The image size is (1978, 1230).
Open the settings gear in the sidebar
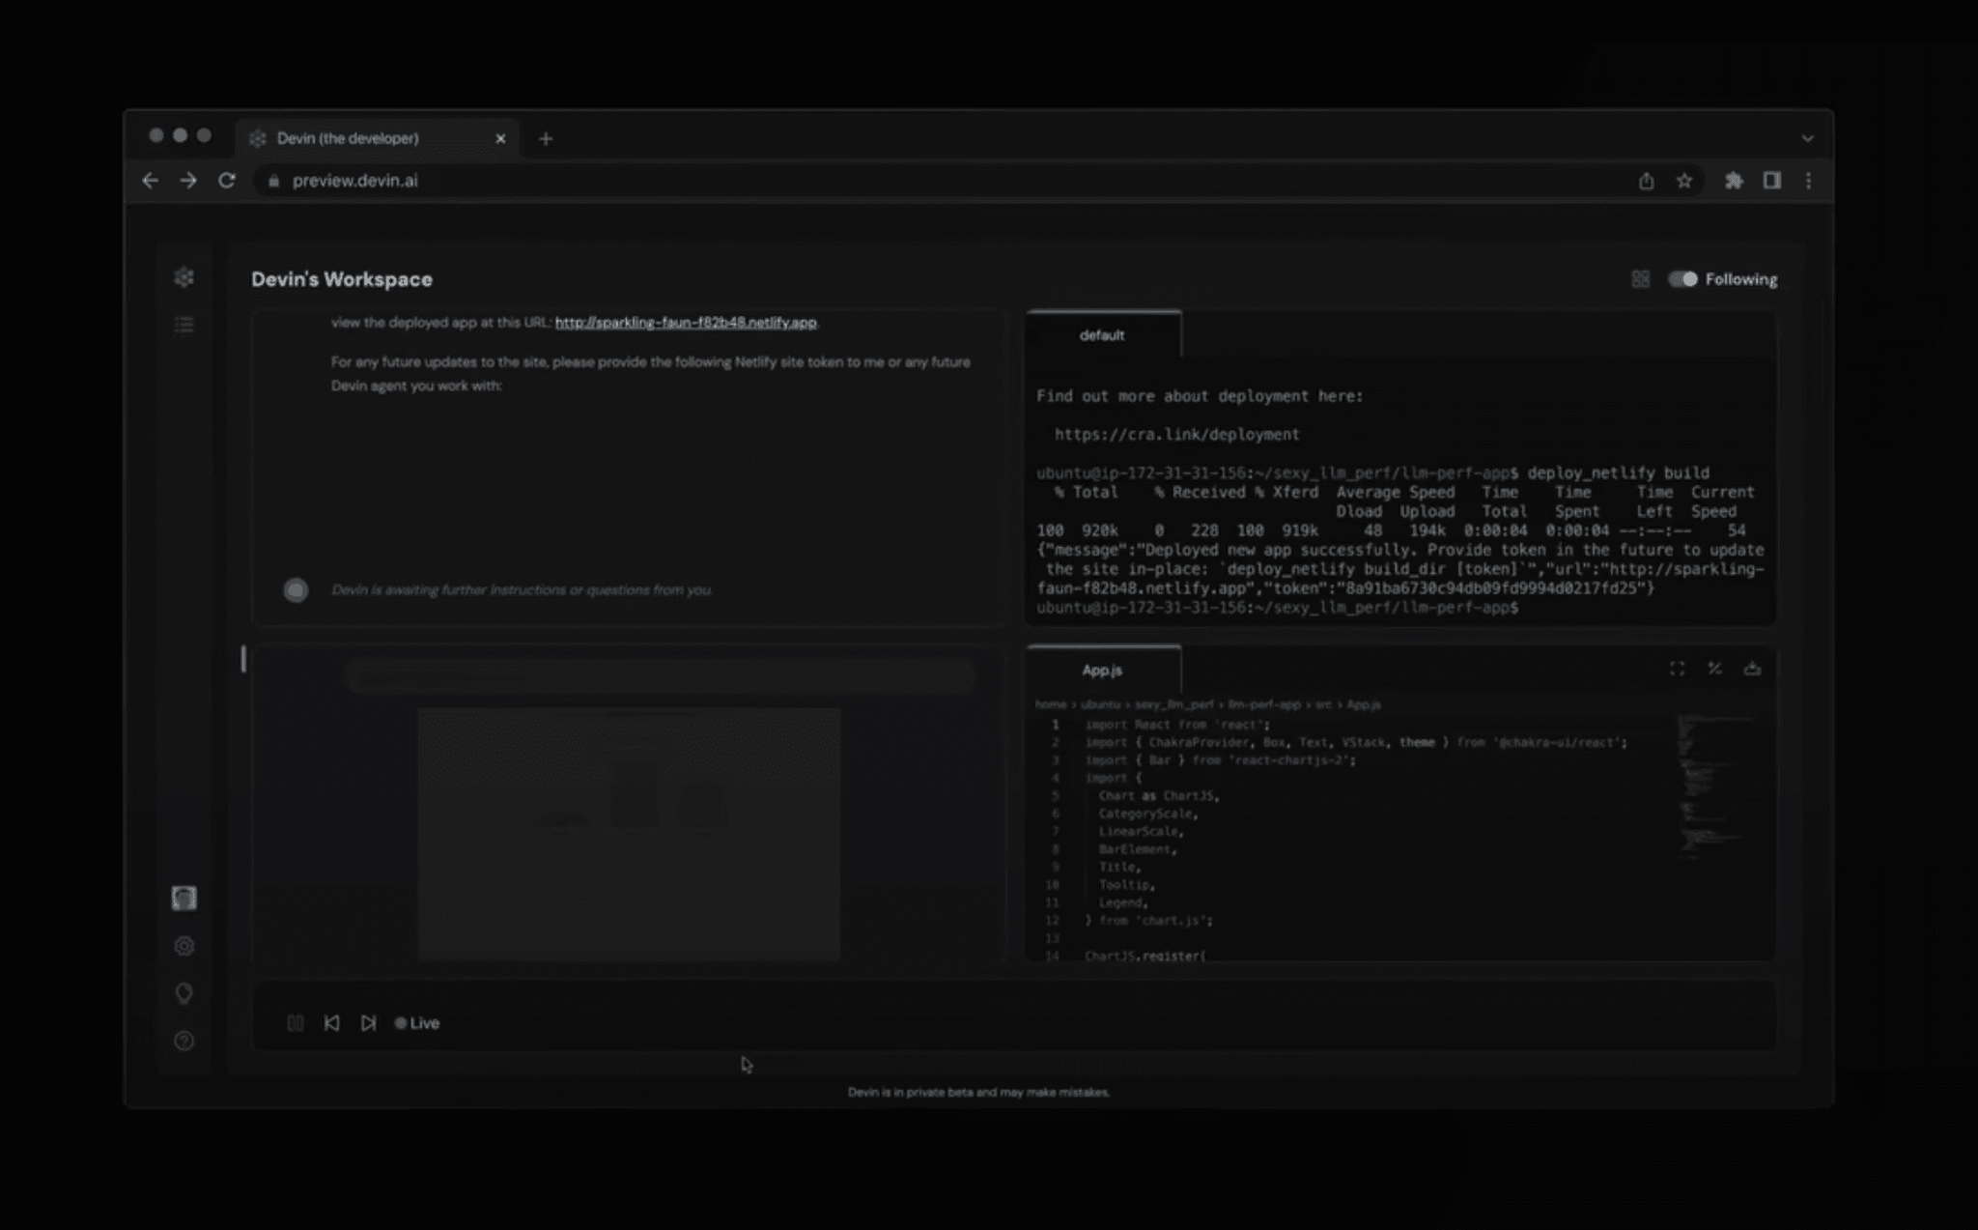184,946
